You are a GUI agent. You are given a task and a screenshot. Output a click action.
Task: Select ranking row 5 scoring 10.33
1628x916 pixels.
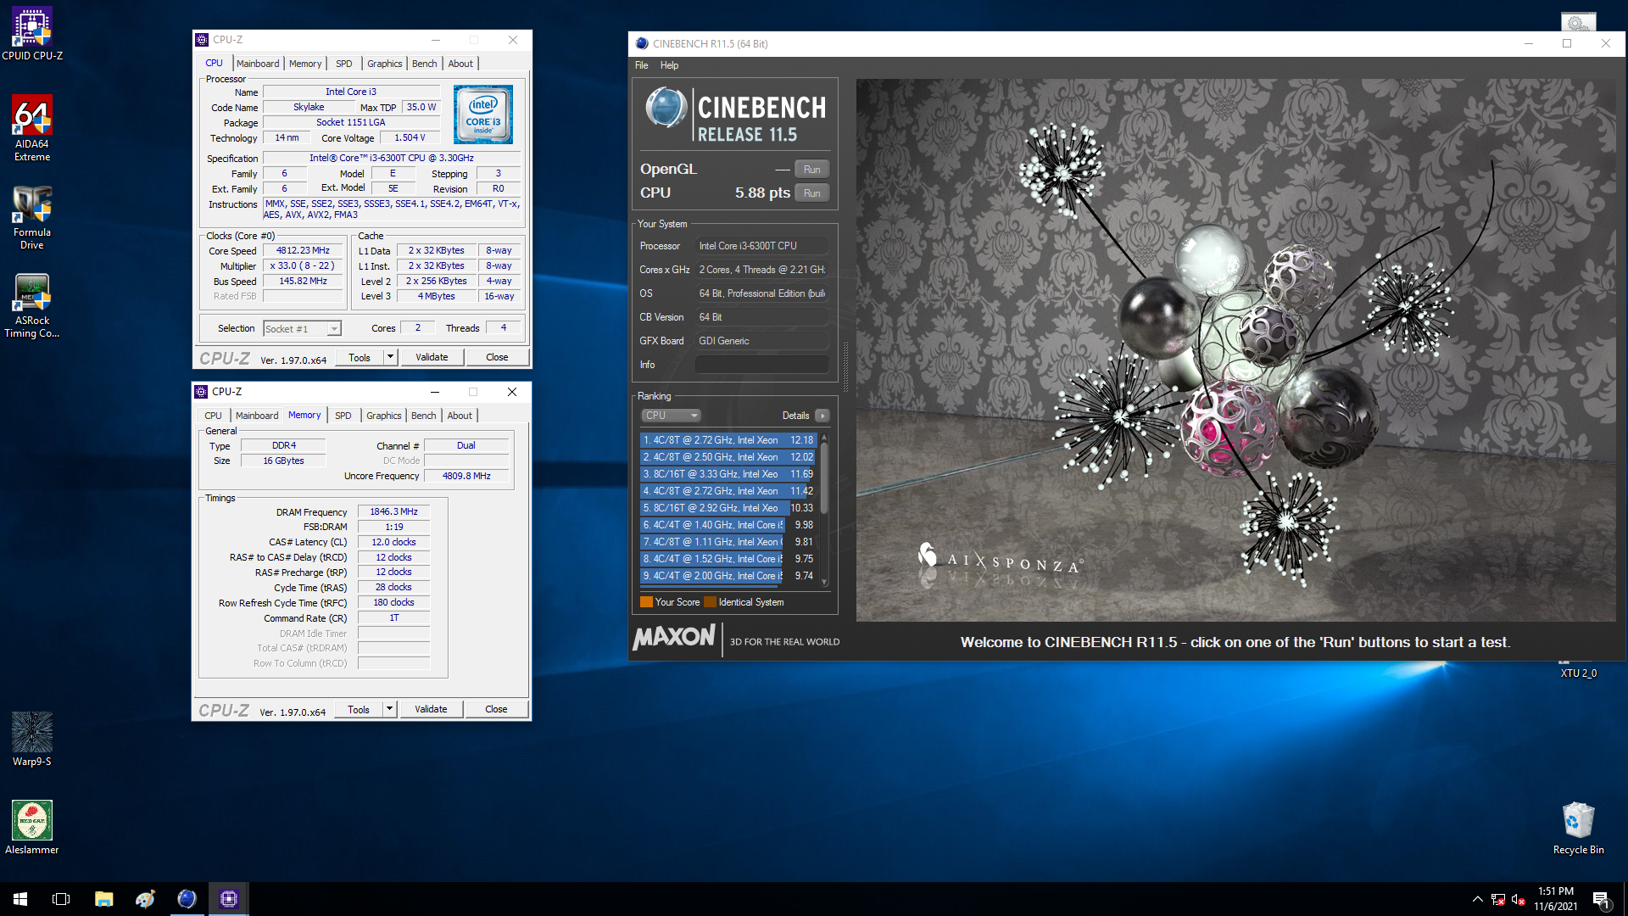(728, 508)
